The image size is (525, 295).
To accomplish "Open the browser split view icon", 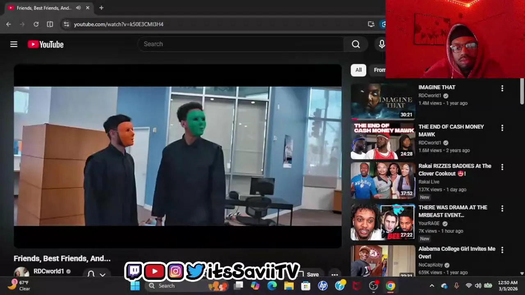I will click(x=50, y=24).
